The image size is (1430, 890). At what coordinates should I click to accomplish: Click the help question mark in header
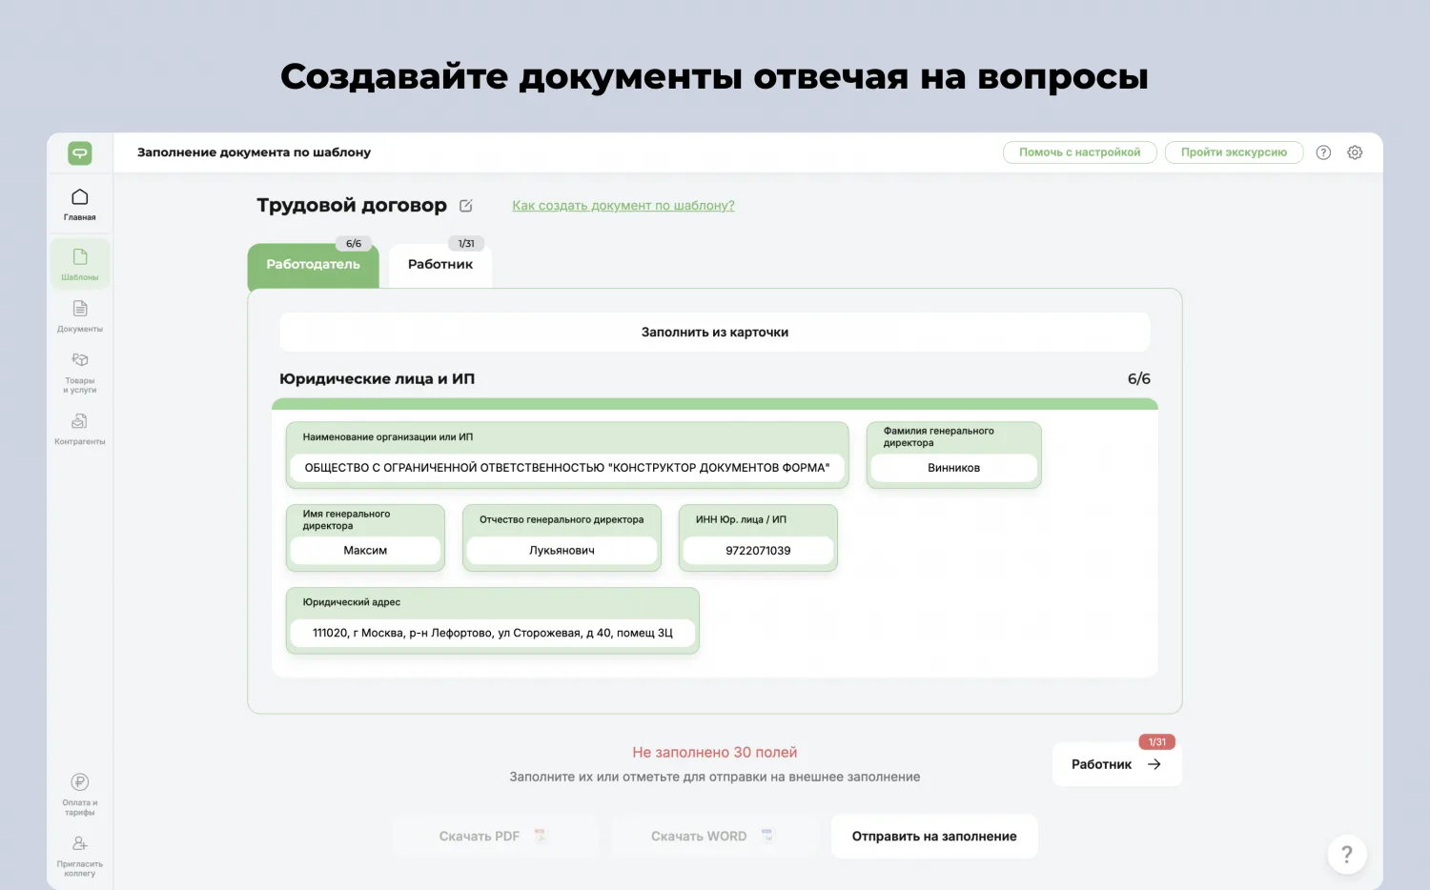pyautogui.click(x=1323, y=152)
